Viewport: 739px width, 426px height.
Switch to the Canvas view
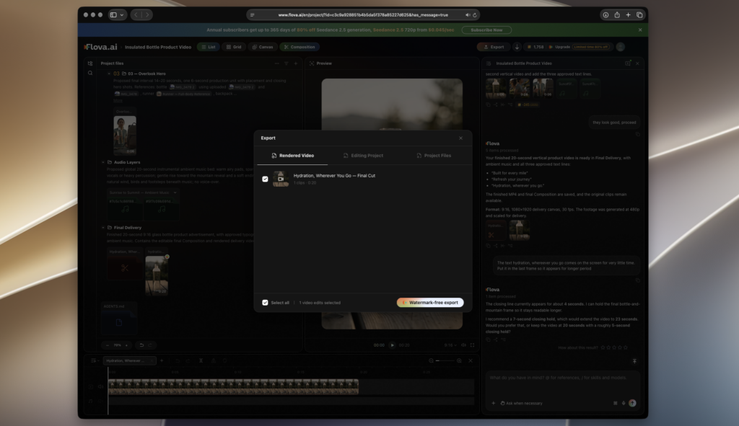(x=263, y=47)
